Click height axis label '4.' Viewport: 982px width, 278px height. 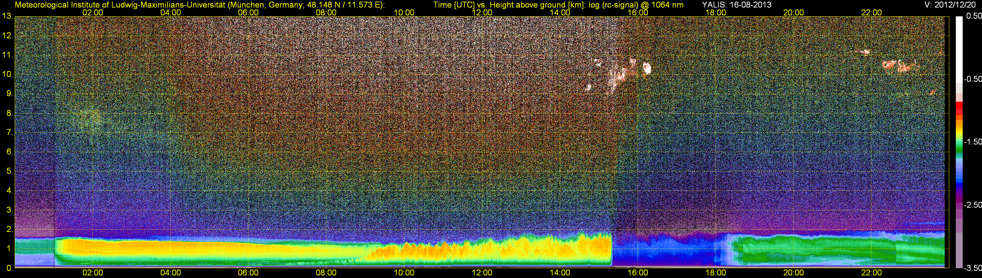pyautogui.click(x=10, y=190)
